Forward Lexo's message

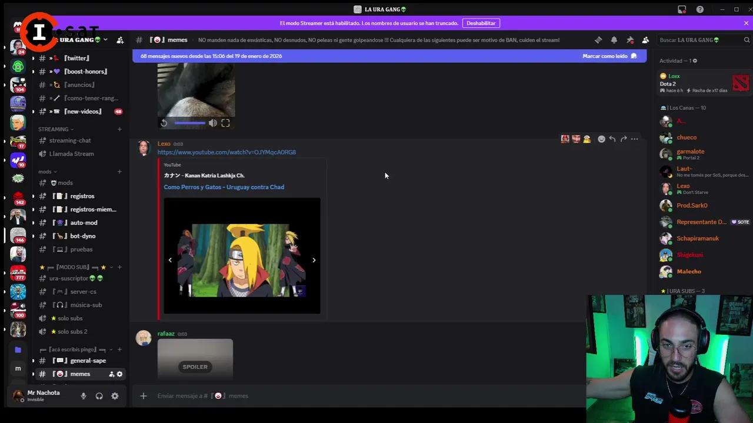(624, 139)
